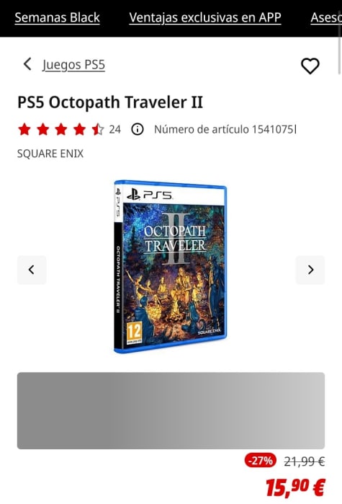This screenshot has height=504, width=342.
Task: Open the Semanas Black menu link
Action: tap(58, 18)
